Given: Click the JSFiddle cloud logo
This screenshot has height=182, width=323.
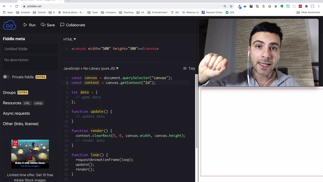Looking at the screenshot, I should [x=10, y=25].
